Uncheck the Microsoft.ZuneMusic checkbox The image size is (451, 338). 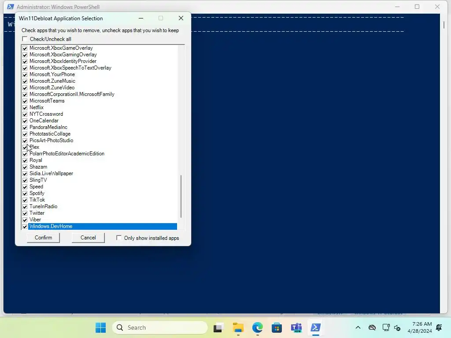pos(25,81)
